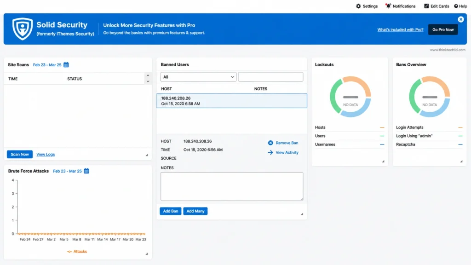Click the host detail value 188.240.208.26
The width and height of the screenshot is (471, 265).
pos(198,141)
